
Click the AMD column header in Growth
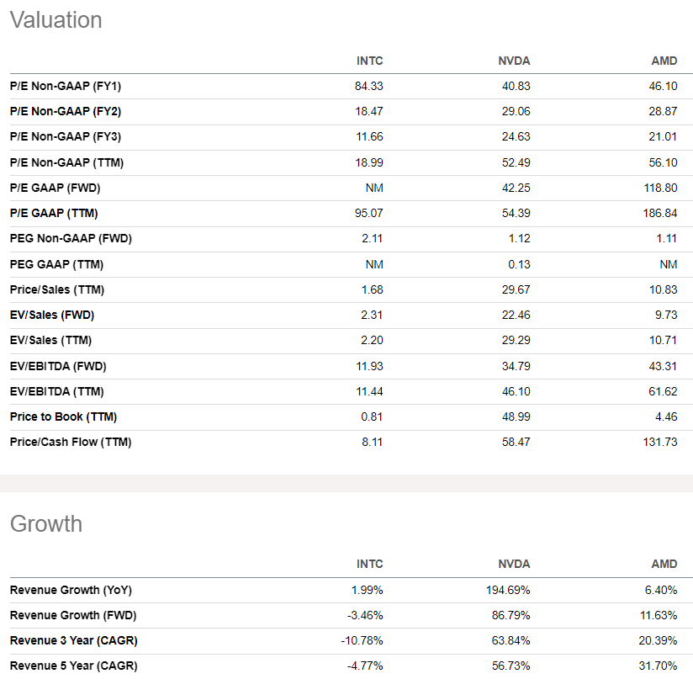click(664, 564)
